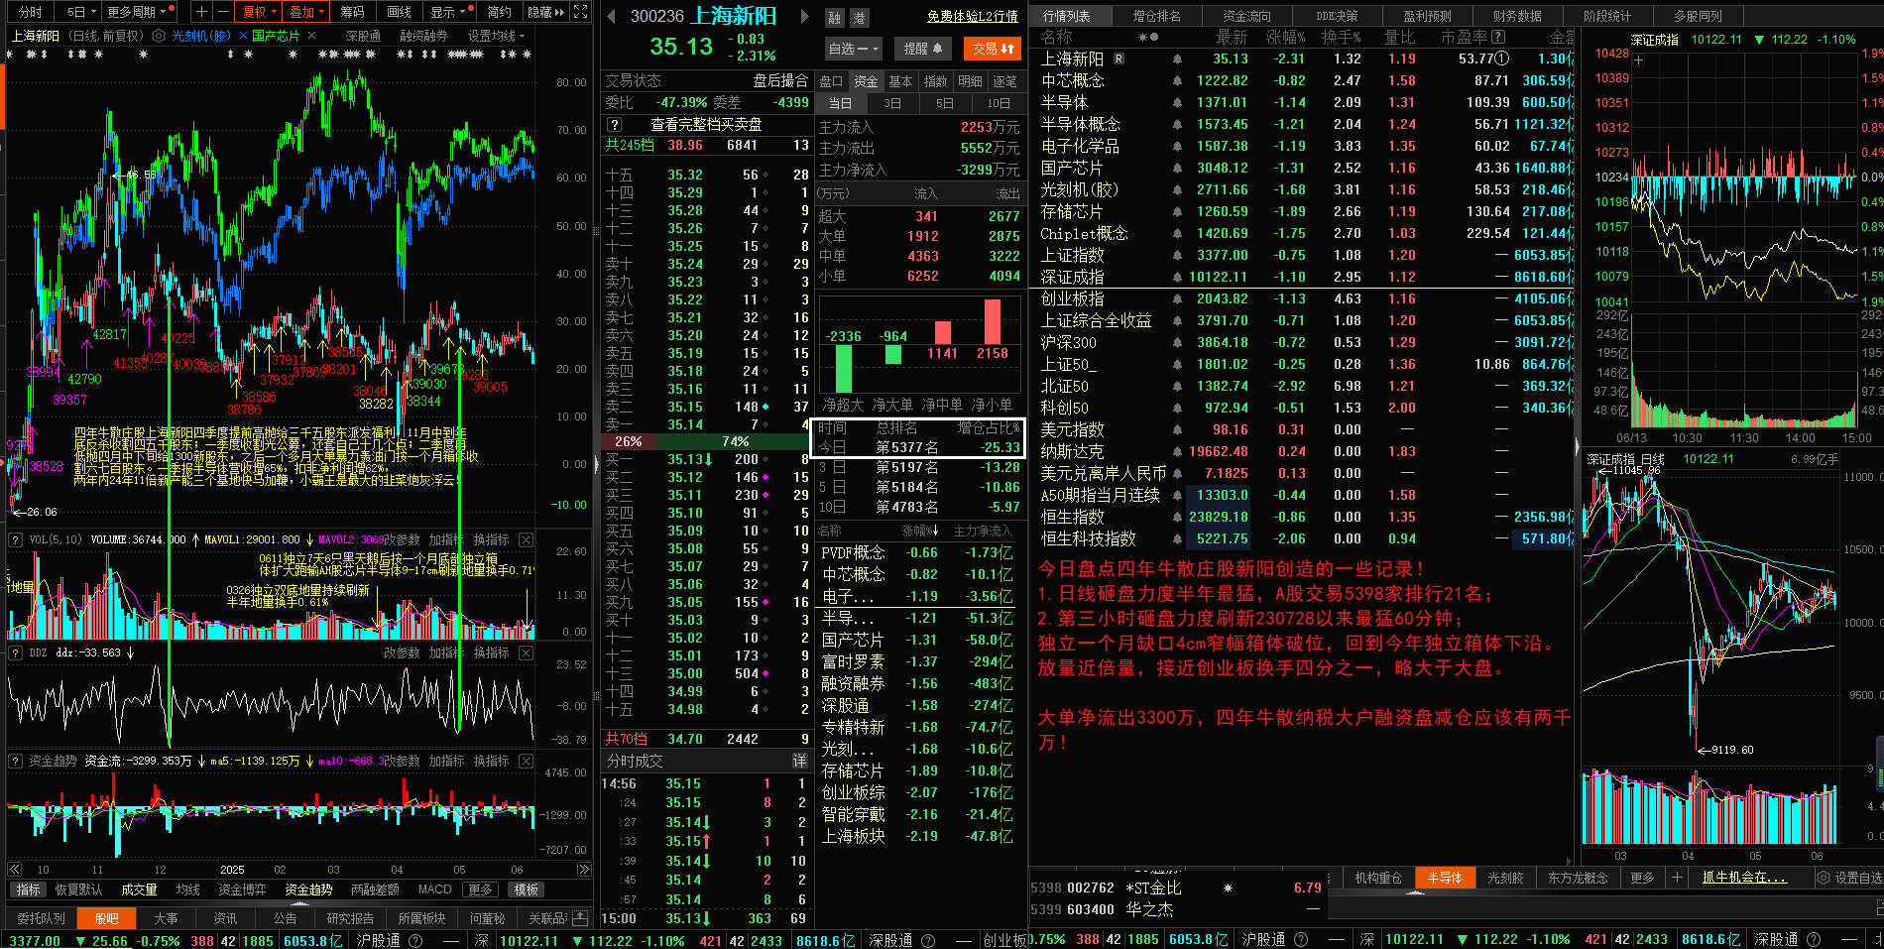
Task: Toggle 均线 moving average indicator
Action: [187, 890]
